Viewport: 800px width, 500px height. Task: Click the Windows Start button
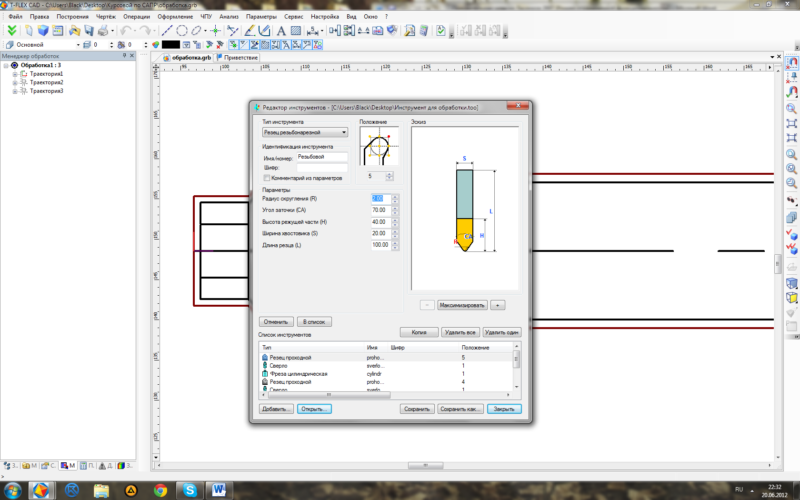12,490
